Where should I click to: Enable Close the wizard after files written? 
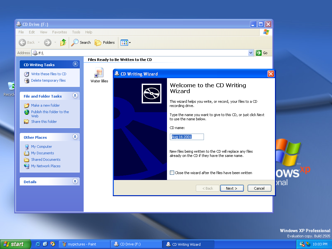point(172,173)
